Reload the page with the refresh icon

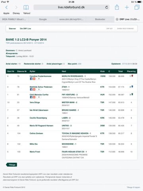(x=106, y=7)
